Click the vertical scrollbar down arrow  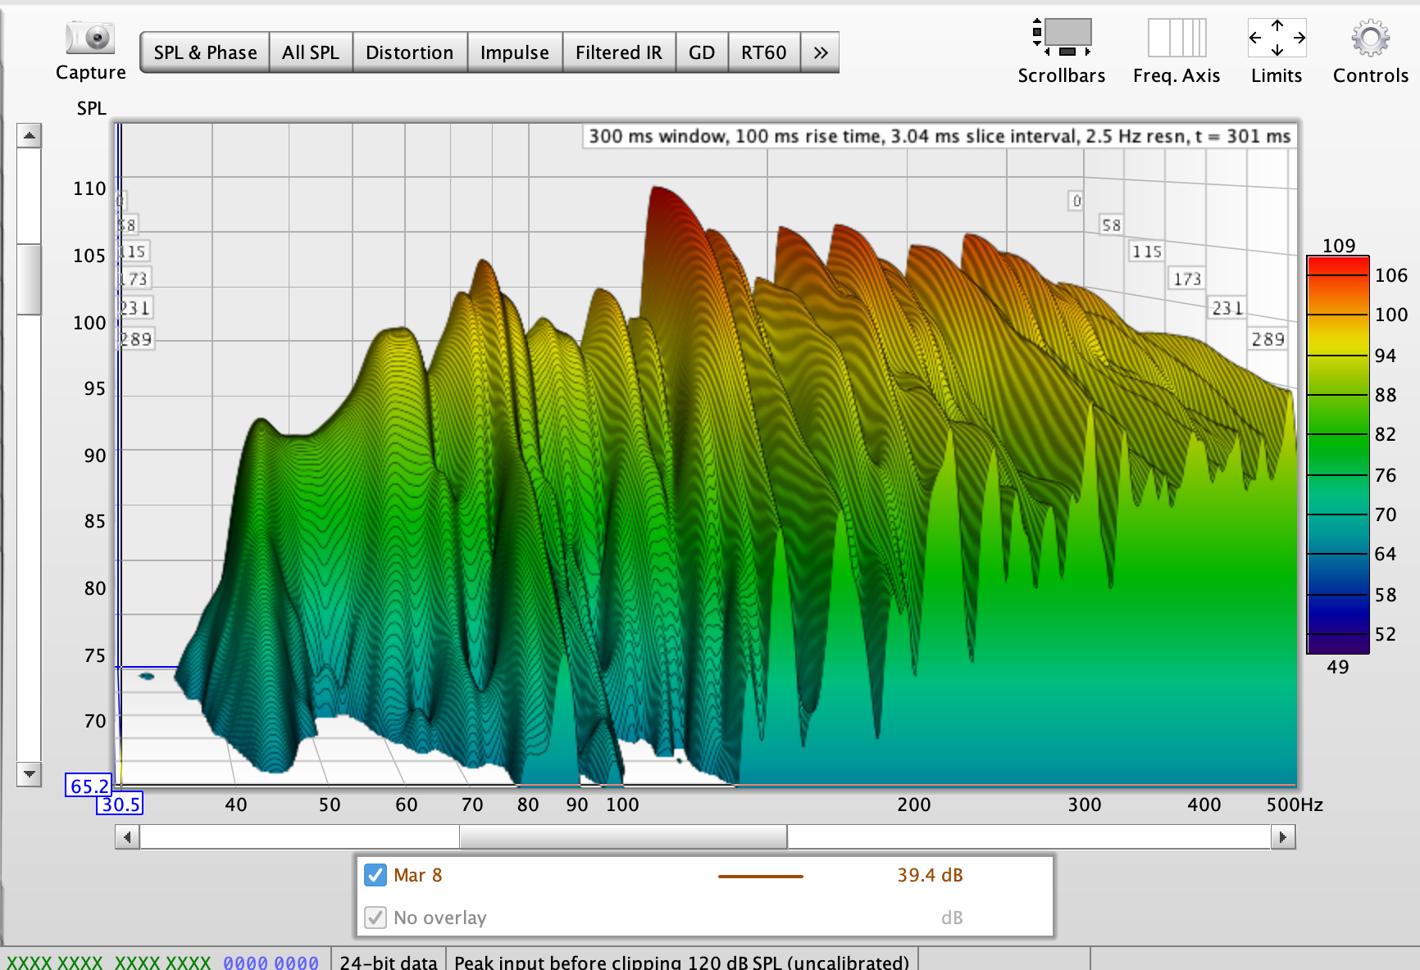click(x=30, y=773)
